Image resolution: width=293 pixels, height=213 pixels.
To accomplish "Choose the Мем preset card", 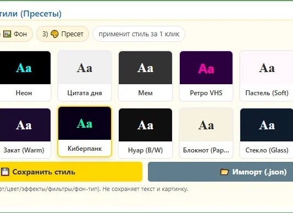I will coord(145,76).
